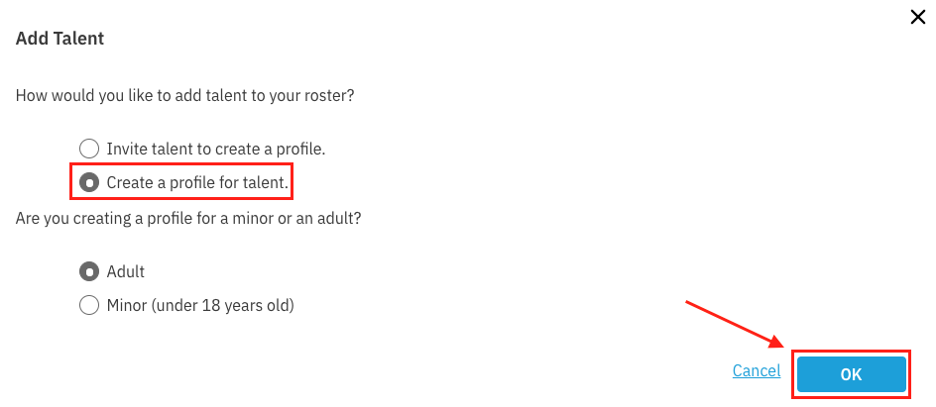Click the 'Create a profile for talent' label
936x407 pixels.
tap(197, 183)
